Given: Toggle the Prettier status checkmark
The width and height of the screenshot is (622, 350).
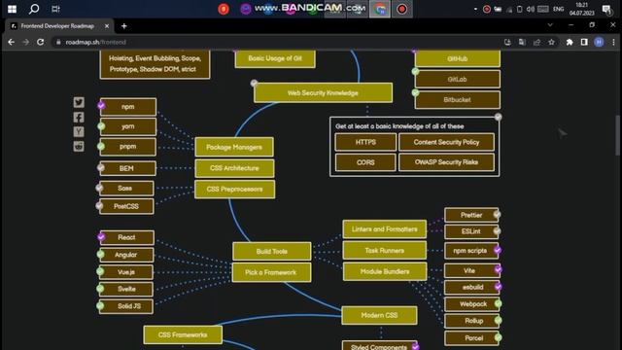Looking at the screenshot, I should pos(497,215).
